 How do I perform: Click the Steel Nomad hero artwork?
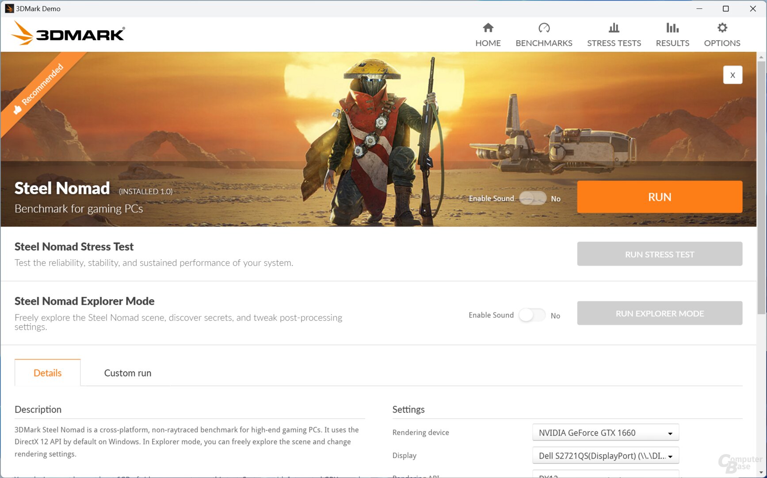pos(378,139)
